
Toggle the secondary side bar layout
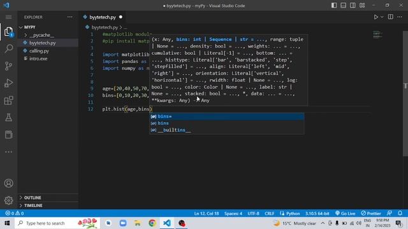pyautogui.click(x=353, y=6)
